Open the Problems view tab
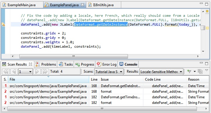 coord(46,64)
